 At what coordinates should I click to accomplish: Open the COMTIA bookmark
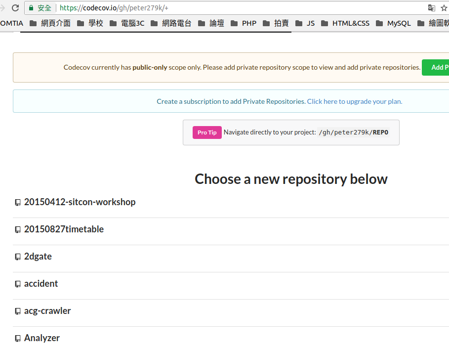point(11,23)
